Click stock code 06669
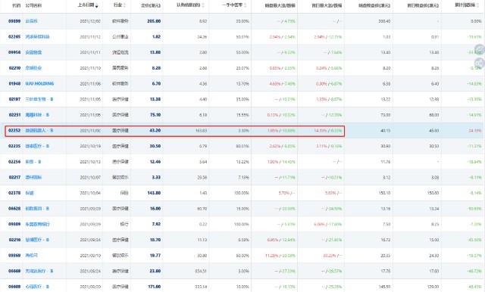Image resolution: width=485 pixels, height=292 pixels. [x=14, y=271]
